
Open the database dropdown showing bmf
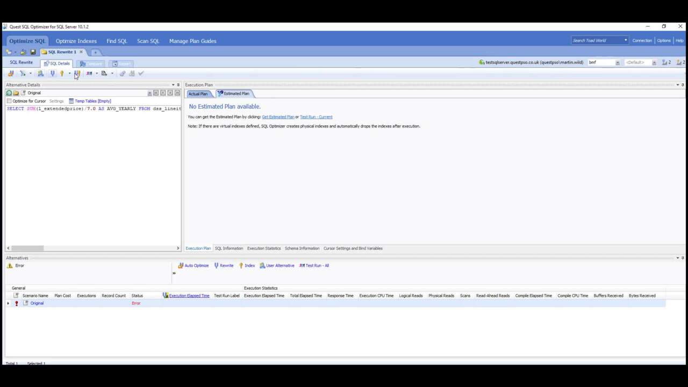pyautogui.click(x=617, y=62)
